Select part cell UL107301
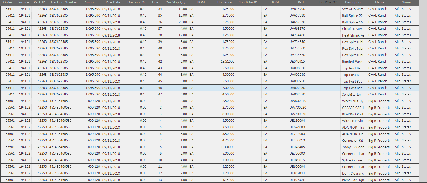This screenshot has width=427, height=183. click(297, 180)
